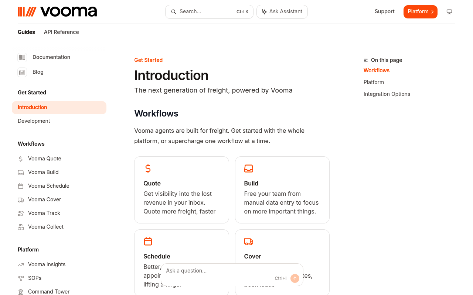Submit question with orange arrow button
This screenshot has width=473, height=295.
click(x=295, y=278)
